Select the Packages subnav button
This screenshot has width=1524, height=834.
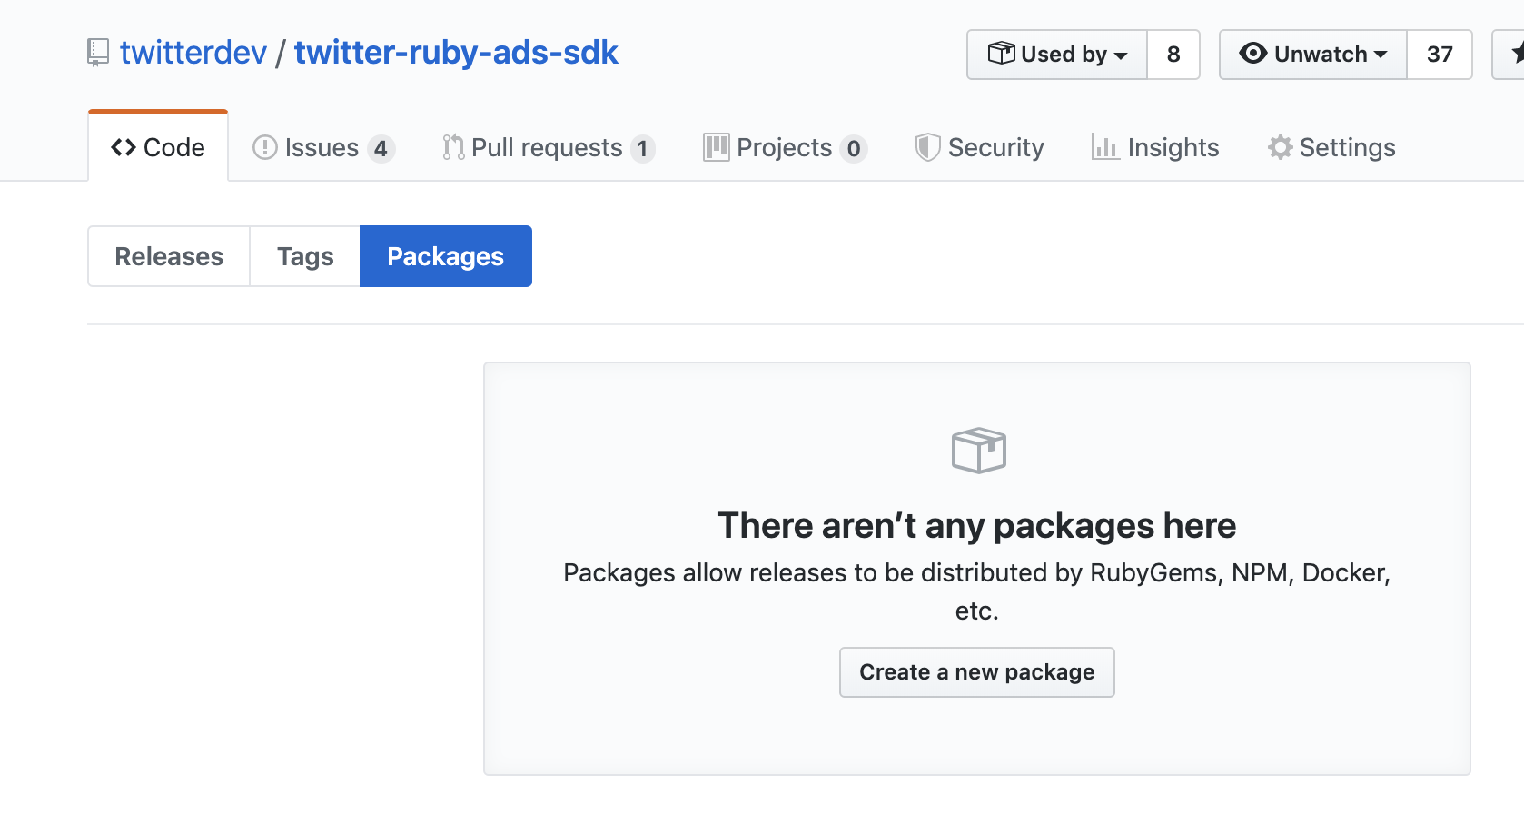[x=446, y=256]
